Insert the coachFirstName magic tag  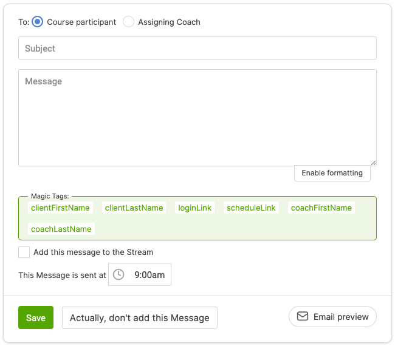[321, 208]
